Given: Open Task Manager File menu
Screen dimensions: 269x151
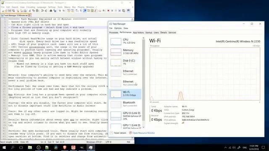Looking at the screenshot, I should point(111,28).
